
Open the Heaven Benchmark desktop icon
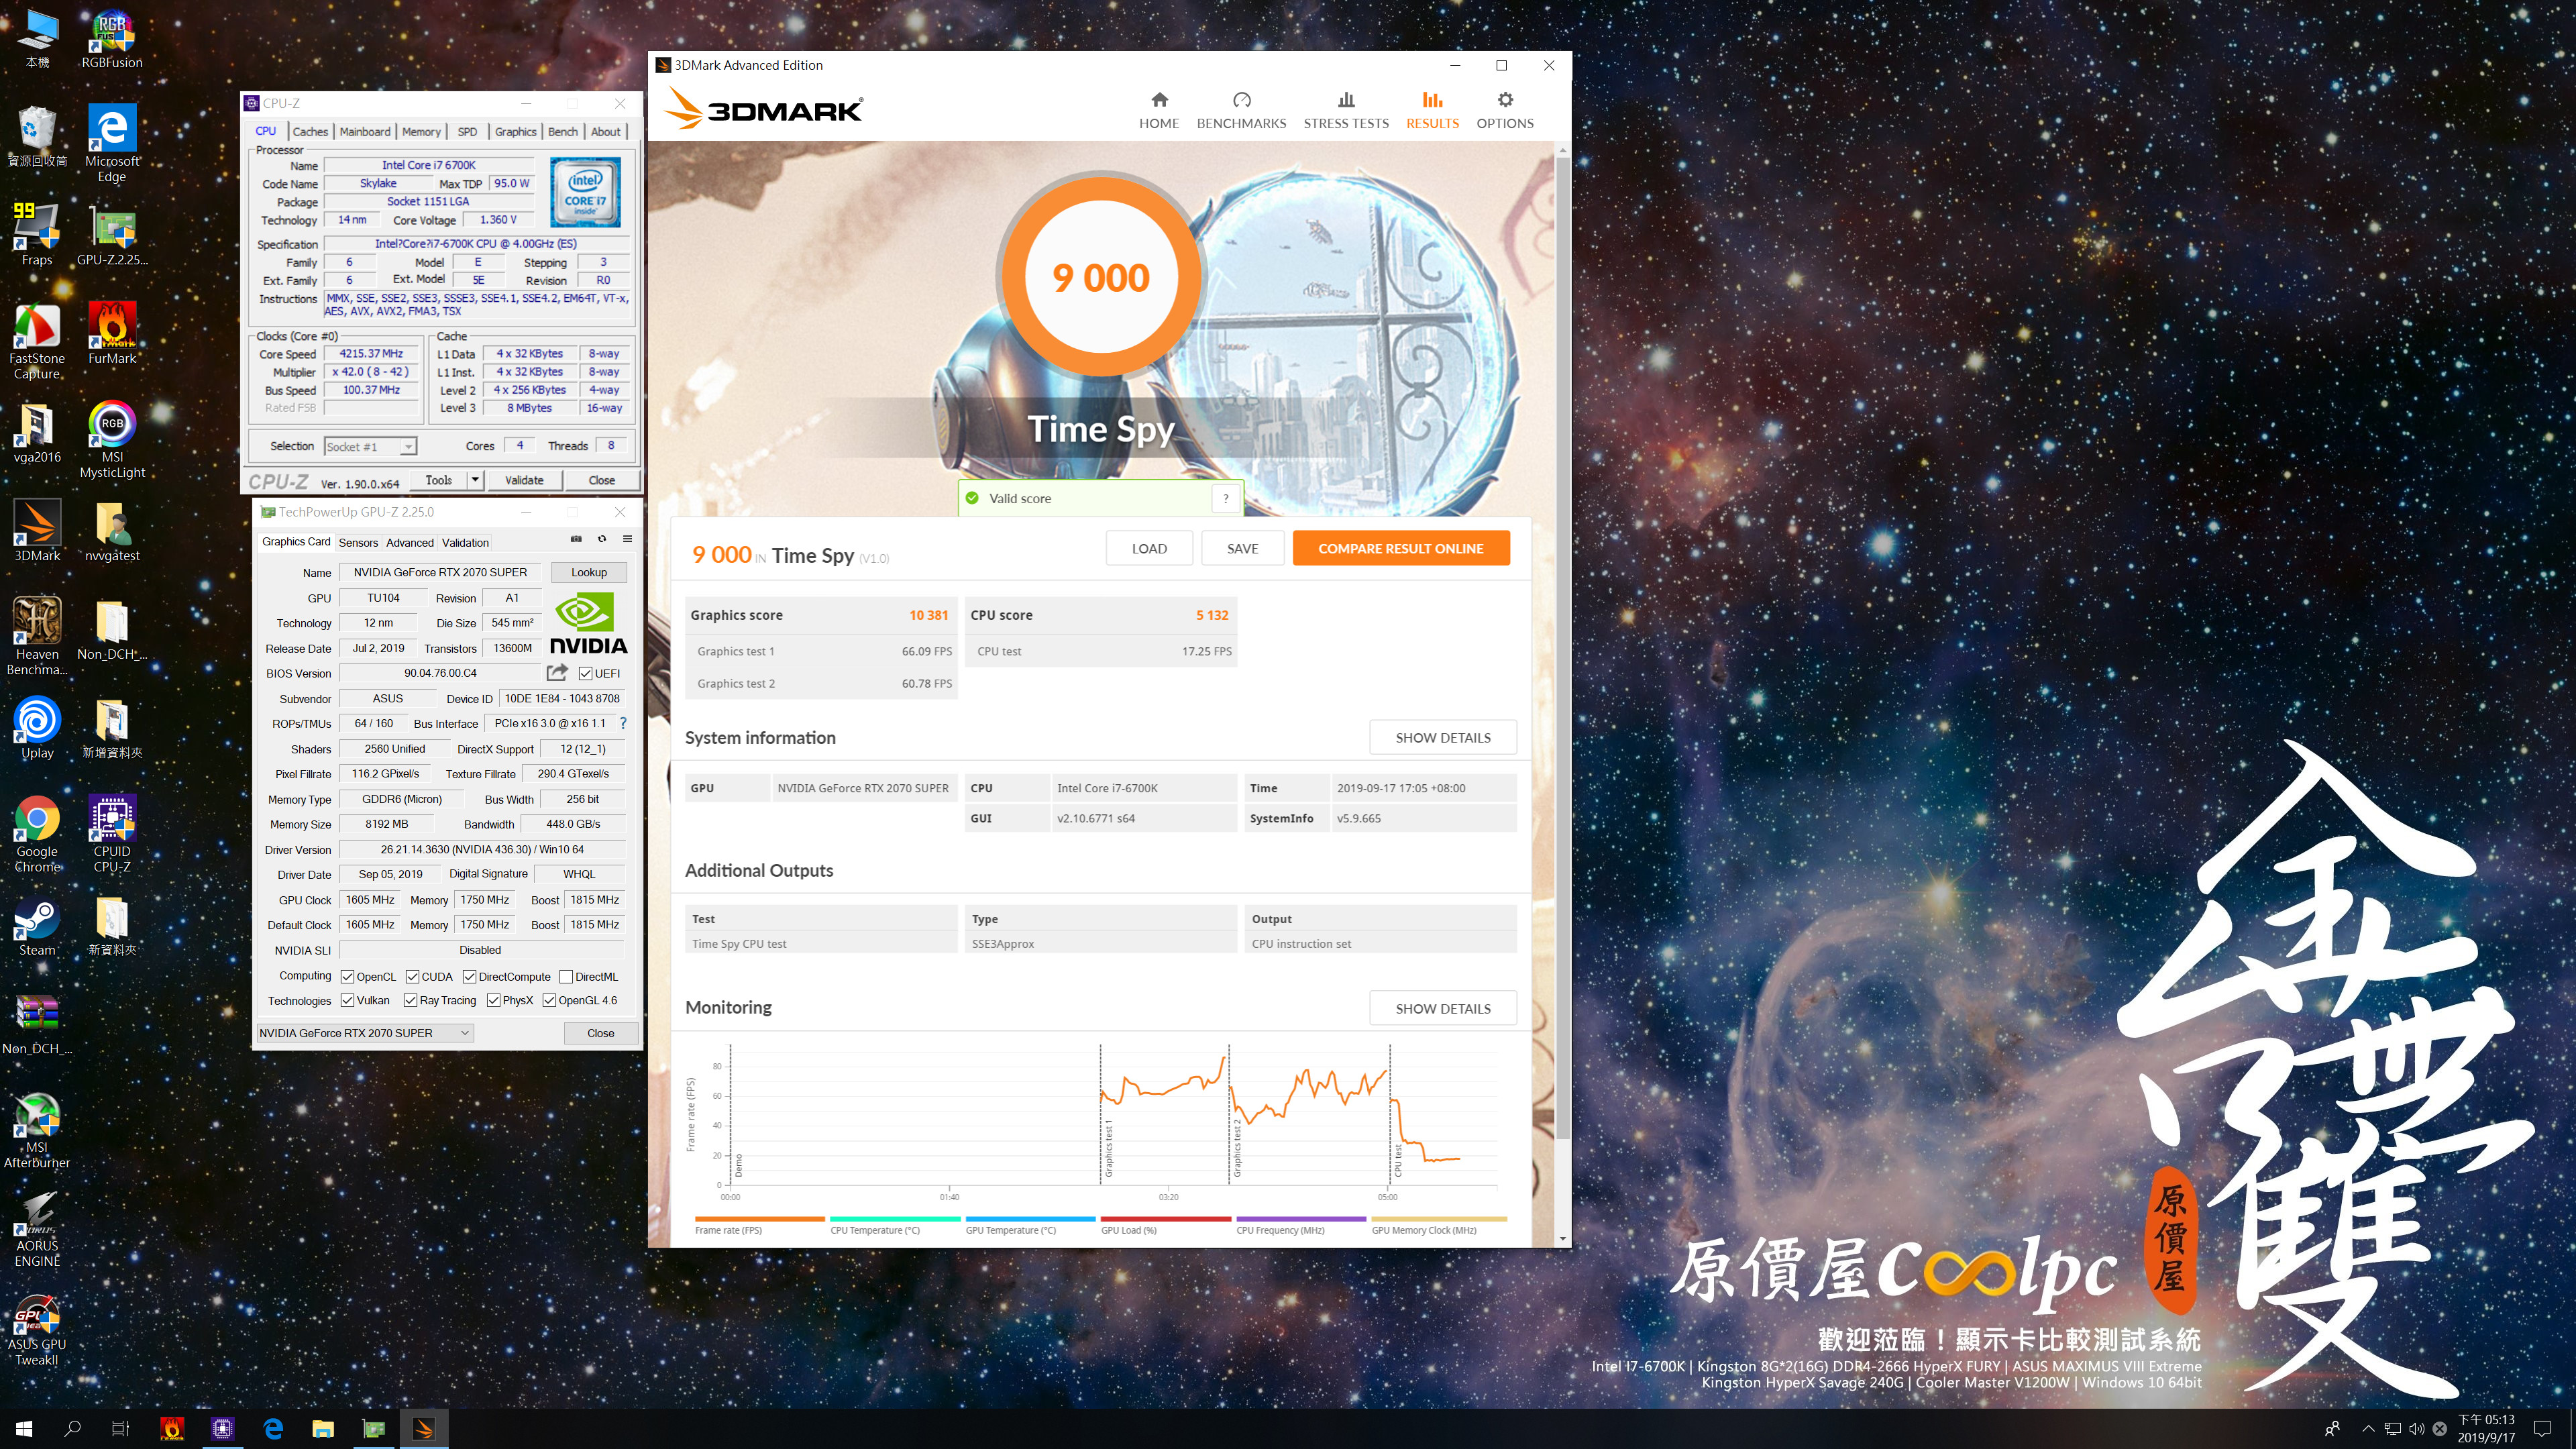pos(37,637)
